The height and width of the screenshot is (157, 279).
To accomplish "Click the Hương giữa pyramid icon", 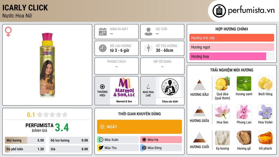I will [199, 111].
